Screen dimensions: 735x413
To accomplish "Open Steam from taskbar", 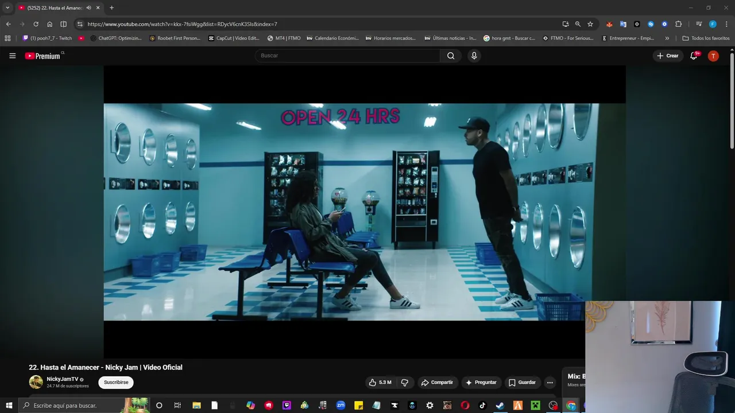I will 500,406.
